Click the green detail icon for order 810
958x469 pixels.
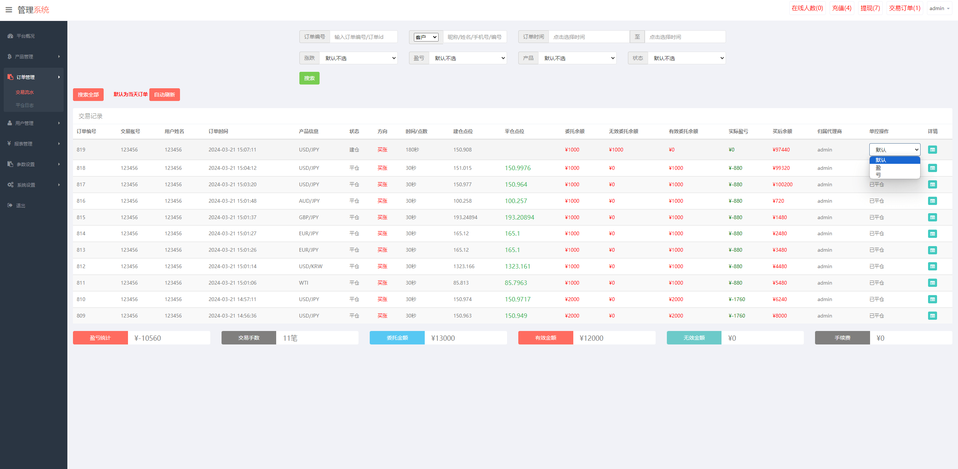(932, 299)
